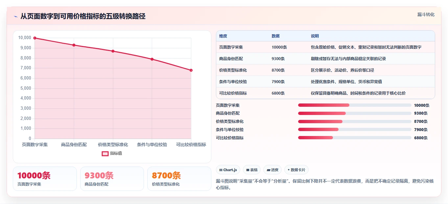Screen dimensions: 448x204
Task: Click the 商品身份匹配 progress bar
Action: 355,113
